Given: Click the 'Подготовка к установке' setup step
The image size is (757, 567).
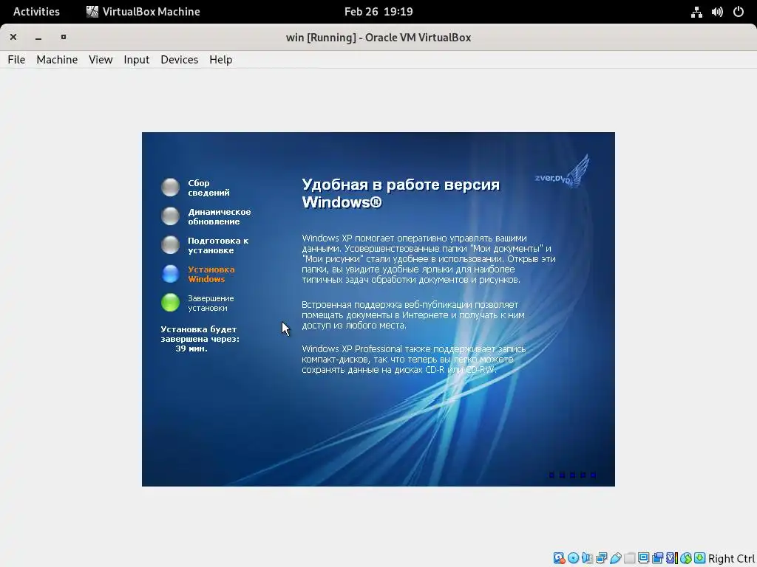Looking at the screenshot, I should 218,245.
